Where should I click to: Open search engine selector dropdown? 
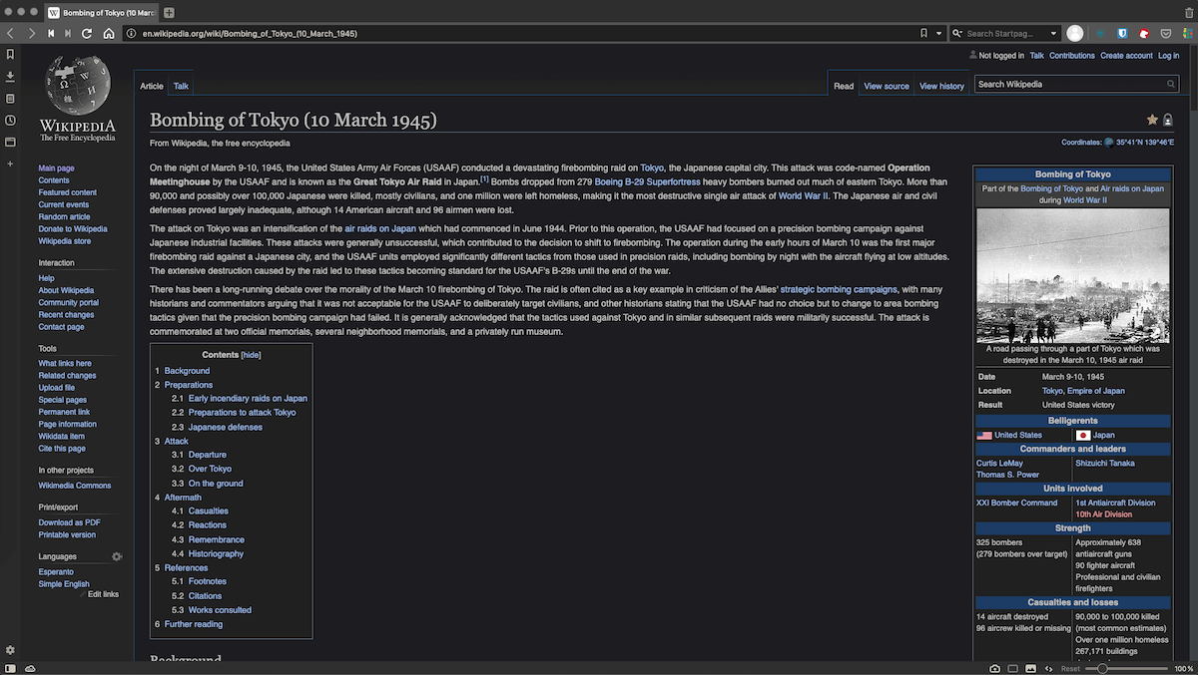click(x=957, y=33)
